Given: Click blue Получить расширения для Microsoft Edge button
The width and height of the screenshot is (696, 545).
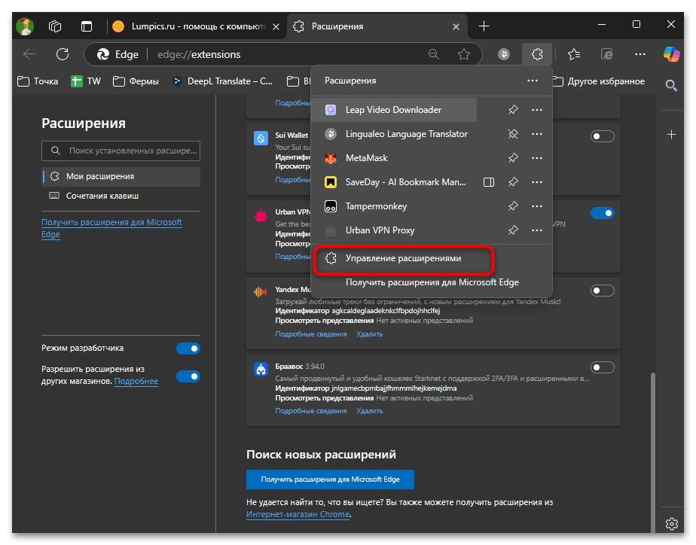Looking at the screenshot, I should click(330, 480).
